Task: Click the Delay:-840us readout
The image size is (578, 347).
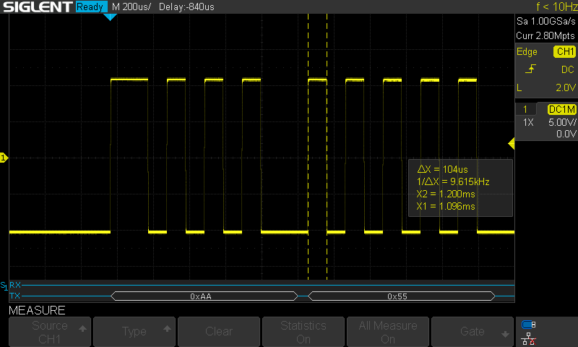Action: 186,7
